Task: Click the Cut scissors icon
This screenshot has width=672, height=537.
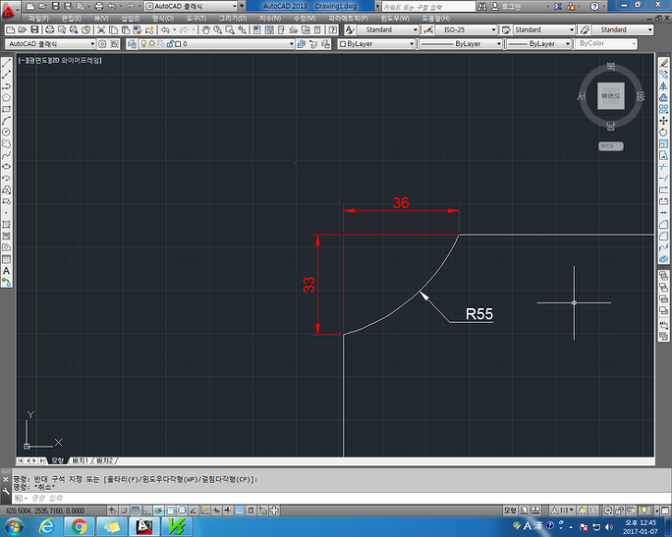Action: coord(102,30)
